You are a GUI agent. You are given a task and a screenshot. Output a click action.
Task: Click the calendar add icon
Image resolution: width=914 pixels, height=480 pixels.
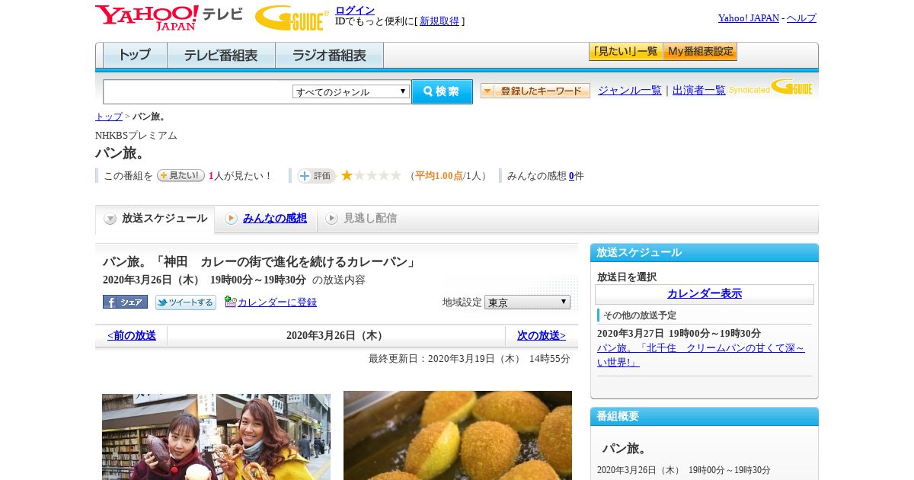point(231,302)
